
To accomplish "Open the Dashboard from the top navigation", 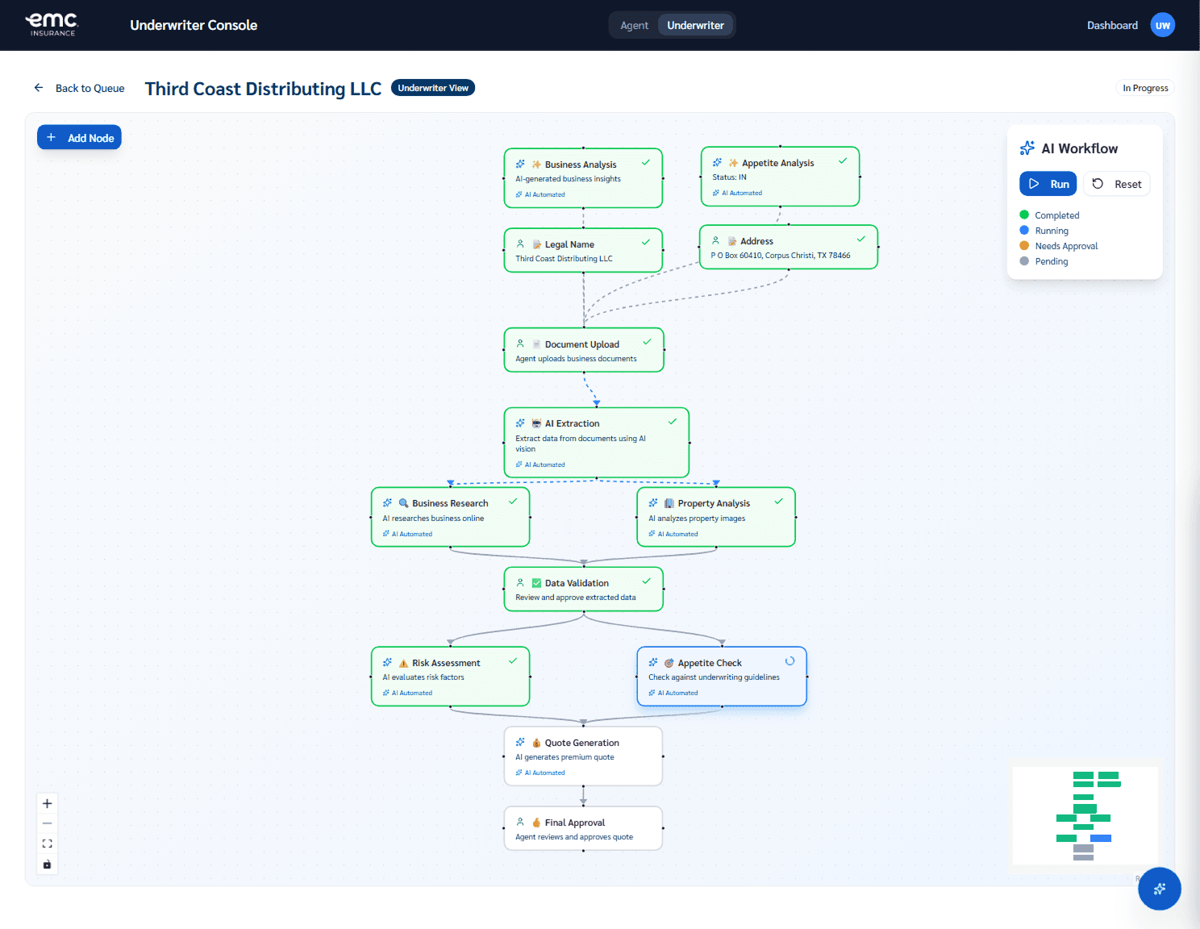I will coord(1112,25).
